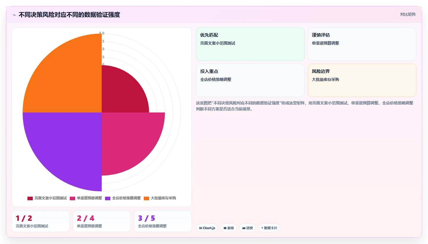This screenshot has width=428, height=244.
Task: Click the 全店价格策略调整 legend label
Action: click(x=126, y=198)
